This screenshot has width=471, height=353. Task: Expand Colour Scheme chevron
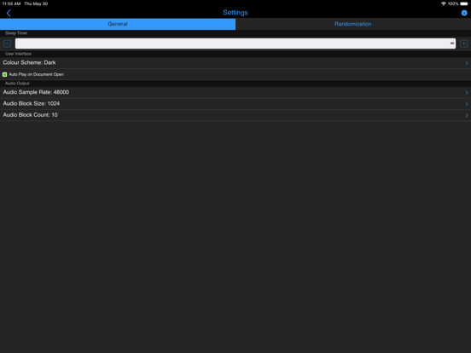pyautogui.click(x=467, y=63)
